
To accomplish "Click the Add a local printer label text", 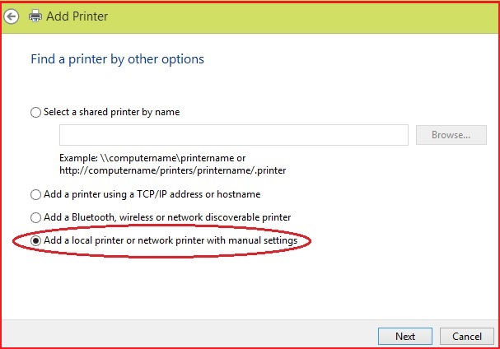I will (171, 240).
